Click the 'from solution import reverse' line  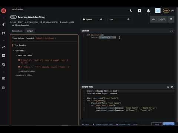pos(102,93)
